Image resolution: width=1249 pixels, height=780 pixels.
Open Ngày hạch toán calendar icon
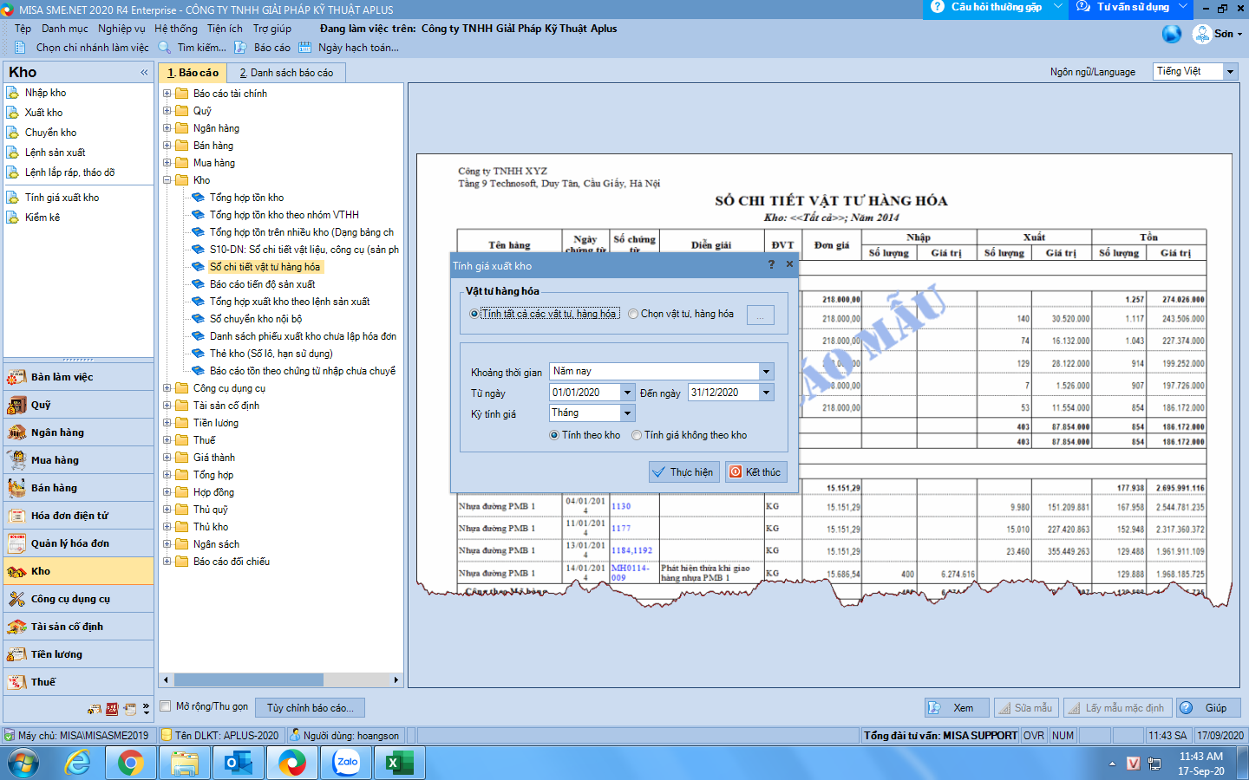point(304,48)
